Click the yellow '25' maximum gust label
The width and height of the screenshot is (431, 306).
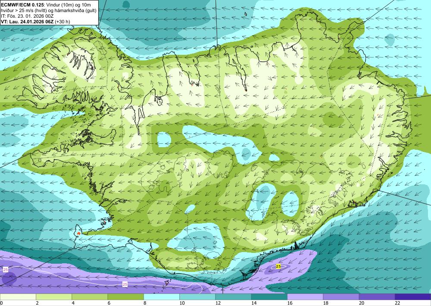pyautogui.click(x=278, y=266)
